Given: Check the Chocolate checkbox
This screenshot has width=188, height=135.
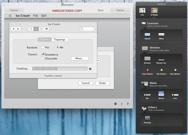Looking at the screenshot, I should [43, 59].
